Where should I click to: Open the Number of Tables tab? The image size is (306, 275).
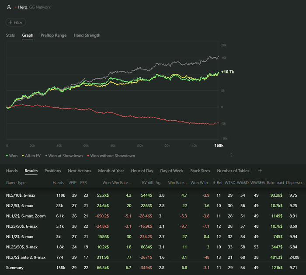pyautogui.click(x=233, y=171)
